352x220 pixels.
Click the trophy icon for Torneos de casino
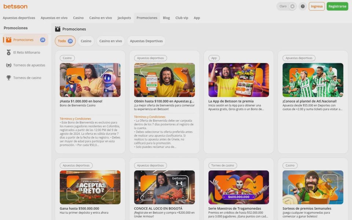click(8, 78)
